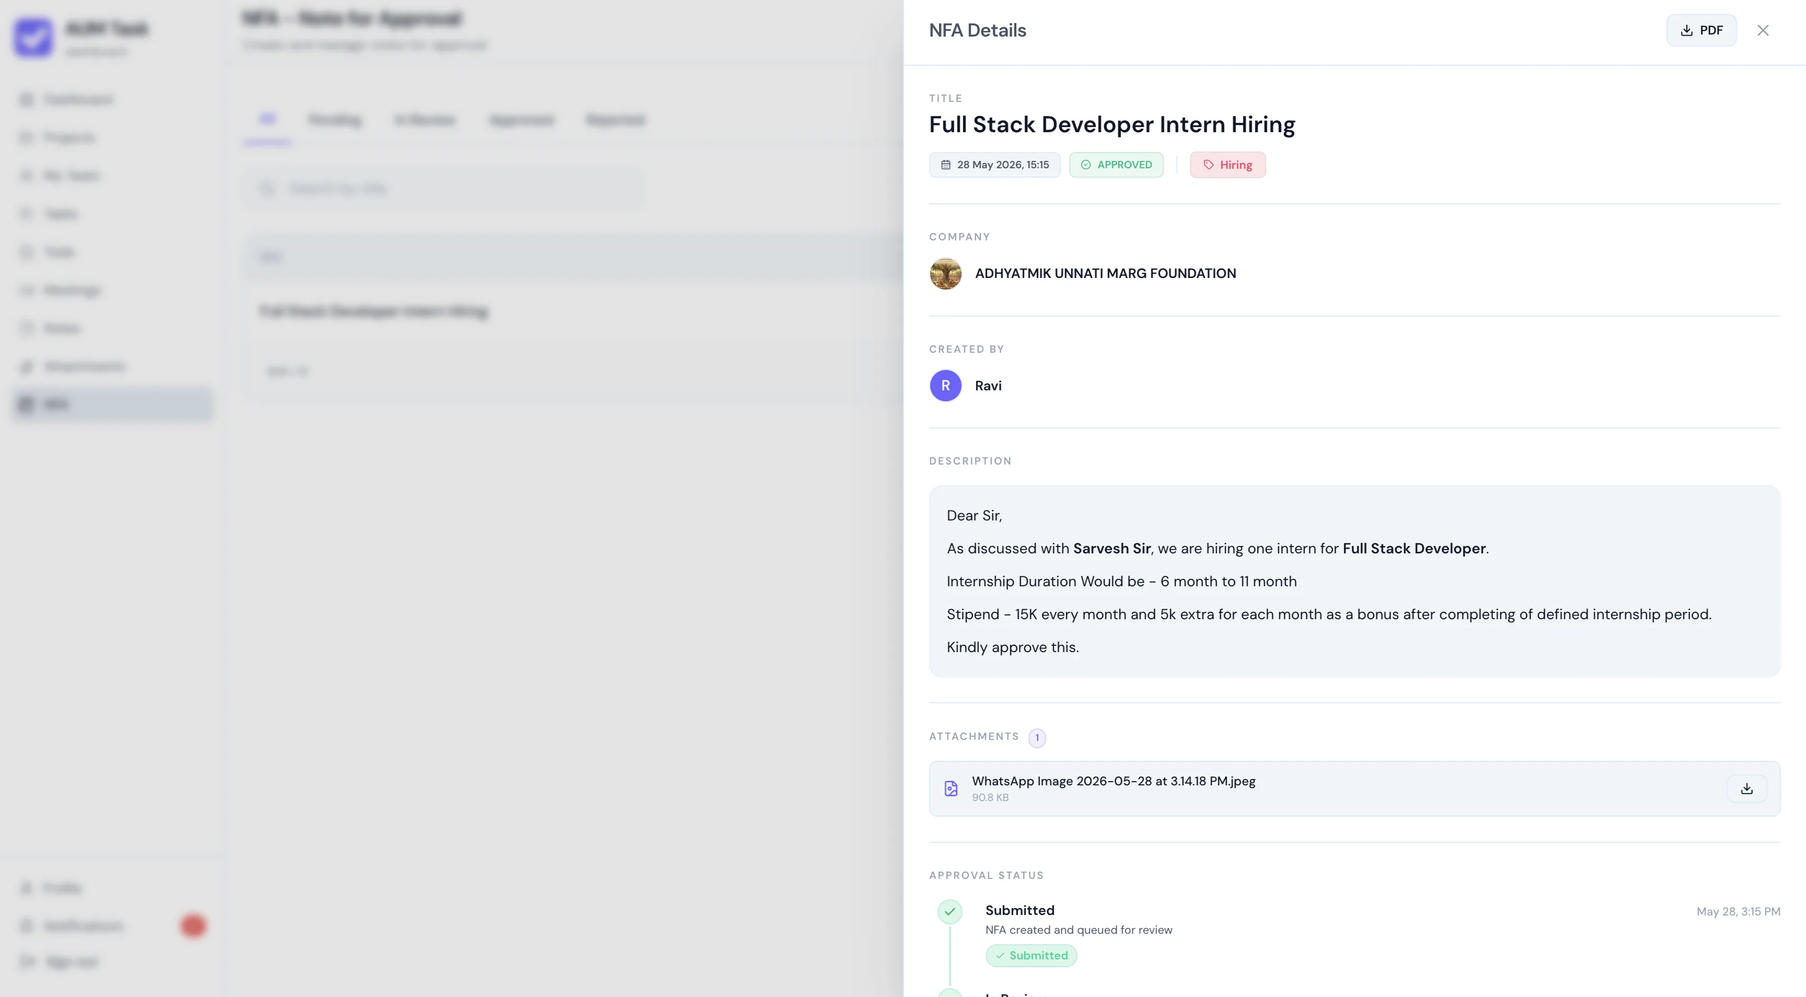Viewport: 1806px width, 997px height.
Task: Open WhatsApp Image 2026-05-28 at 3.14.18 PM.jpeg
Action: coord(1113,781)
